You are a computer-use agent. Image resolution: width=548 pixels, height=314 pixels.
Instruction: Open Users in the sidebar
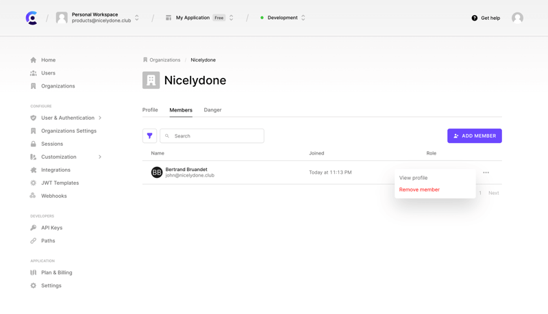click(x=48, y=73)
